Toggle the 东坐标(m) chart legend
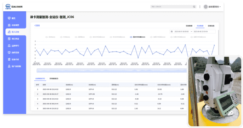The image size is (243, 128). (65, 37)
